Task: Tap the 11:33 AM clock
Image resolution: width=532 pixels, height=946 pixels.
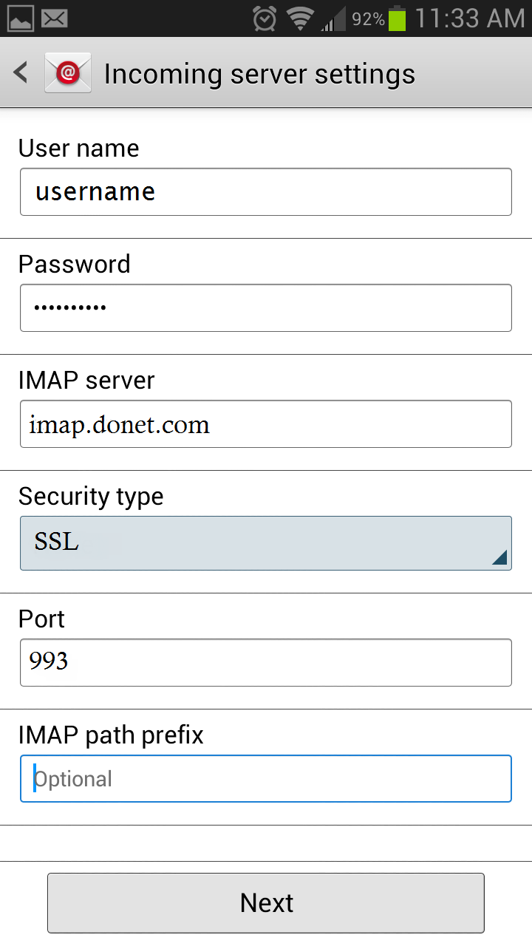Action: (470, 18)
